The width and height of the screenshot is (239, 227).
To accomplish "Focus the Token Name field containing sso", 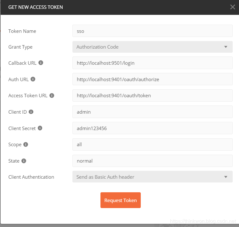I will pos(152,31).
